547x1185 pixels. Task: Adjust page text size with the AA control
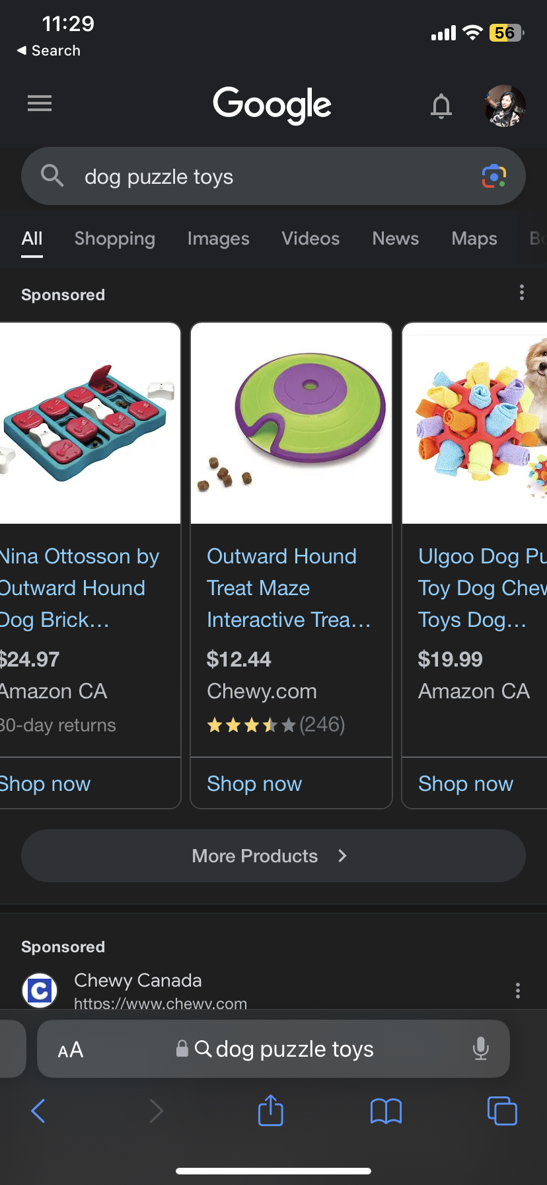[x=69, y=1049]
